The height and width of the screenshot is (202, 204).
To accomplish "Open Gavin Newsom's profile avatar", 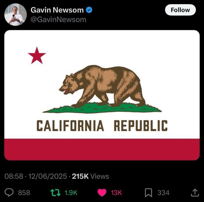I will pyautogui.click(x=15, y=15).
